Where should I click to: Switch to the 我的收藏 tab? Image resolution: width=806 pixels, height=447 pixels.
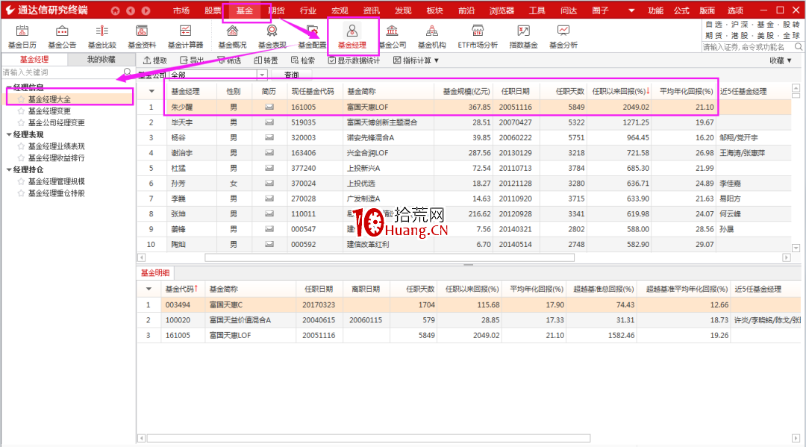pyautogui.click(x=101, y=59)
